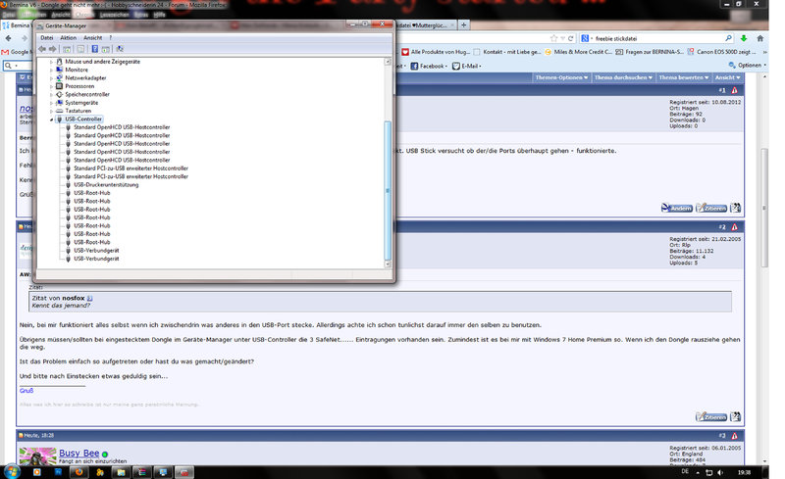
Task: Click the Systemgeräte category icon
Action: (x=60, y=103)
